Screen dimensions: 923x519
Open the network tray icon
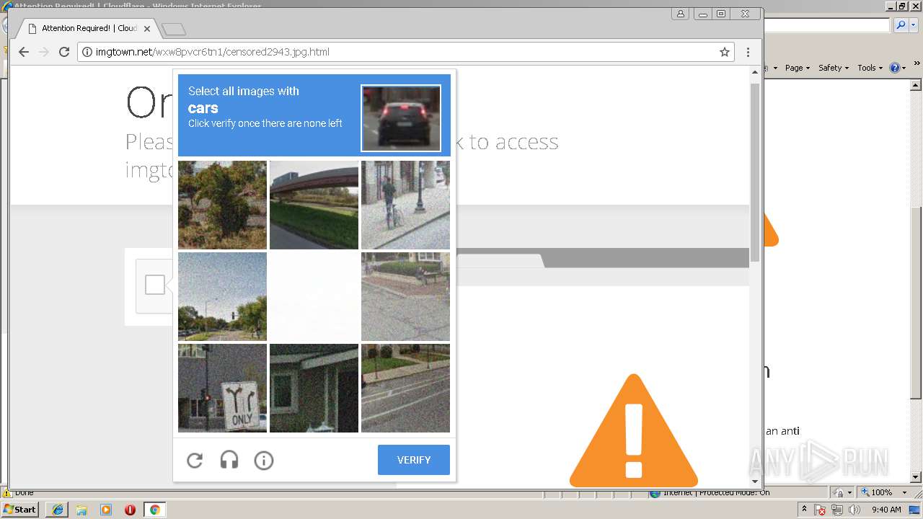(x=837, y=510)
